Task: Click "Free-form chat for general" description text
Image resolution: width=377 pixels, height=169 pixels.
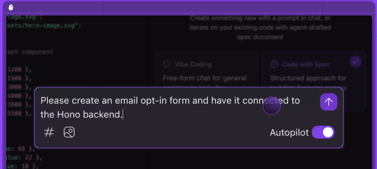Action: 205,78
